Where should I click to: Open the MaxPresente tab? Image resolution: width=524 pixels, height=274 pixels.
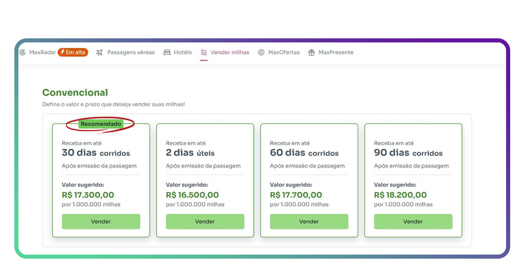click(336, 52)
